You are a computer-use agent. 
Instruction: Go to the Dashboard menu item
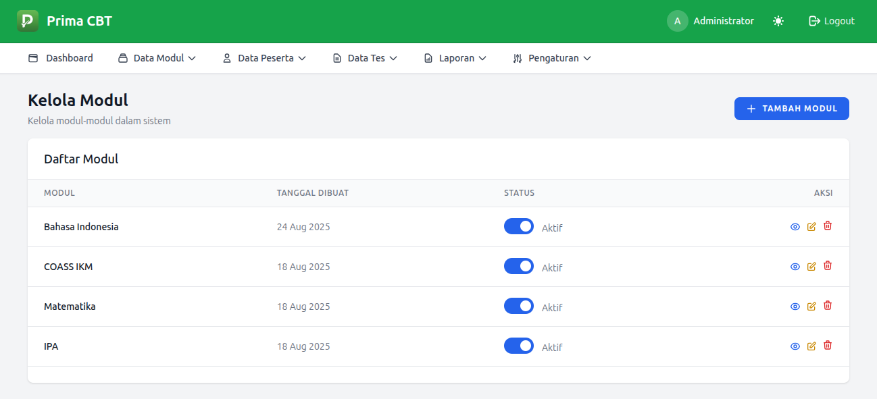61,58
